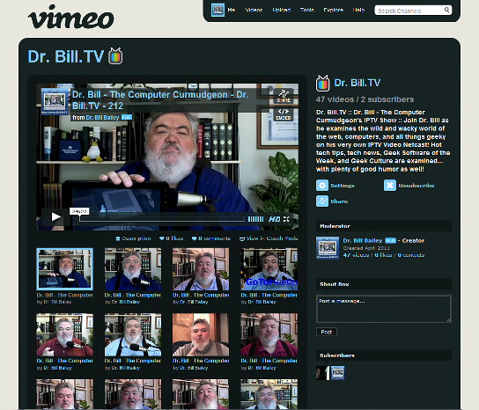This screenshot has width=479, height=410.
Task: Click the moderator avatar thumbnail
Action: coord(328,247)
